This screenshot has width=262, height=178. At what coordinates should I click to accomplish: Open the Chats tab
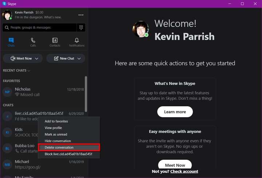pyautogui.click(x=11, y=42)
